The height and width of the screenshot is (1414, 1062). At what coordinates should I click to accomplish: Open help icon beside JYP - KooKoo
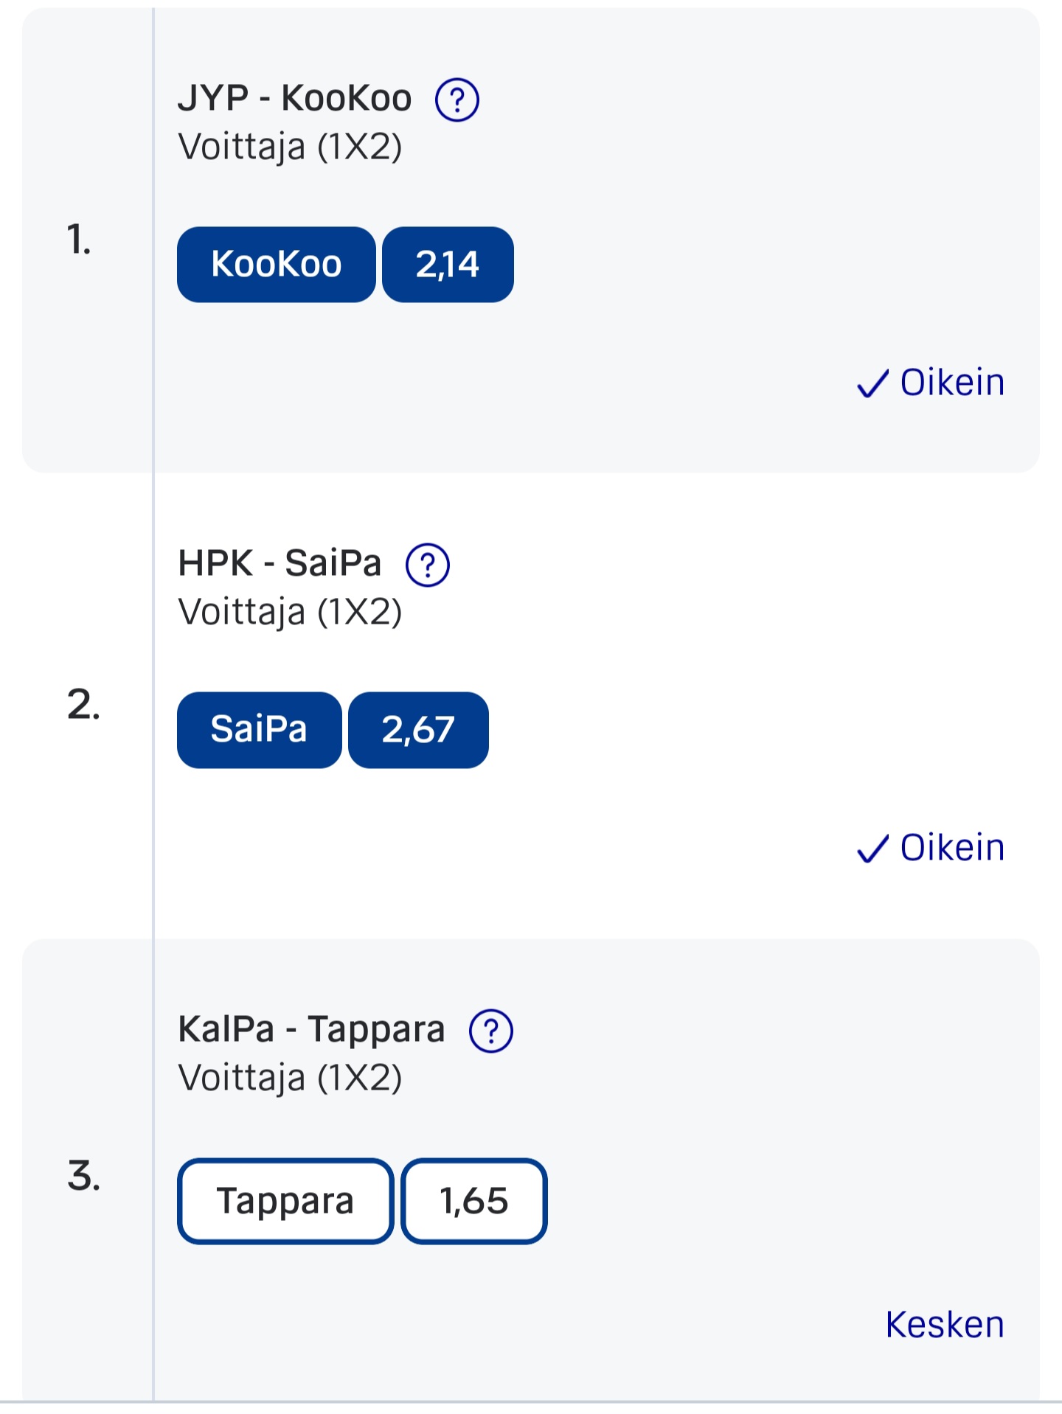tap(457, 100)
